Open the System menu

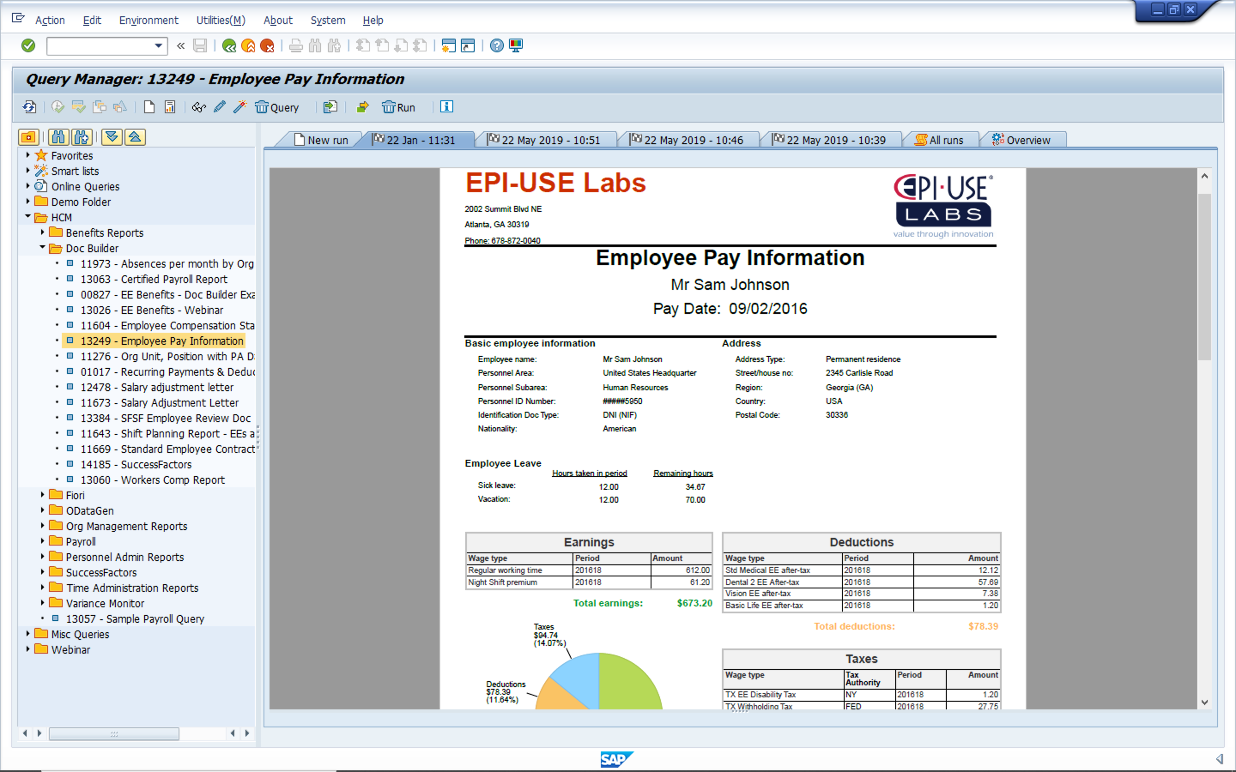click(328, 21)
